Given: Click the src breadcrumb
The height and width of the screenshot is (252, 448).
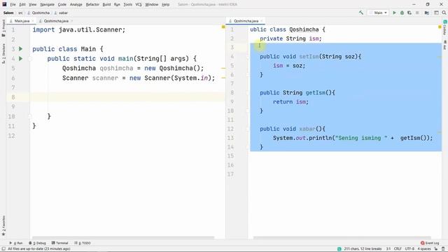Looking at the screenshot, I should [20, 13].
